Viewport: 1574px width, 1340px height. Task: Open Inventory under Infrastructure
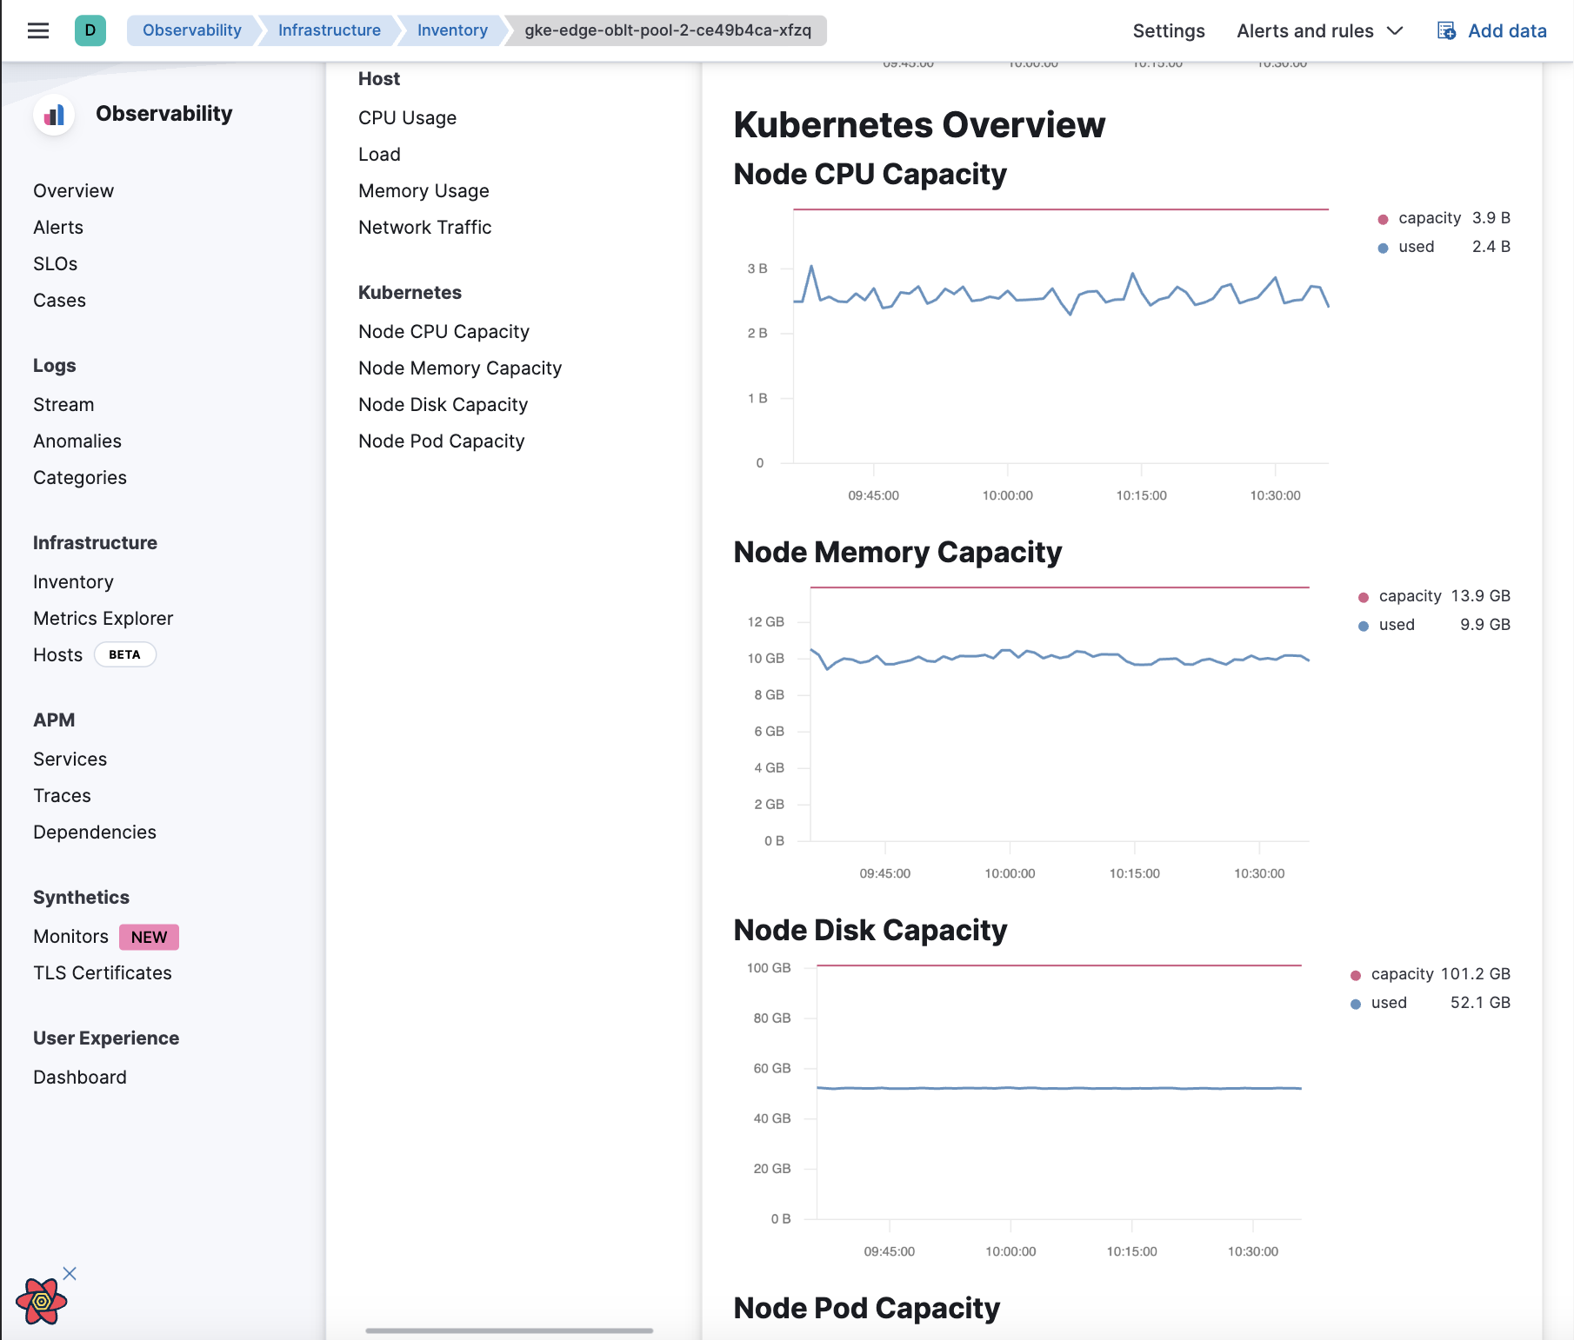pyautogui.click(x=73, y=581)
